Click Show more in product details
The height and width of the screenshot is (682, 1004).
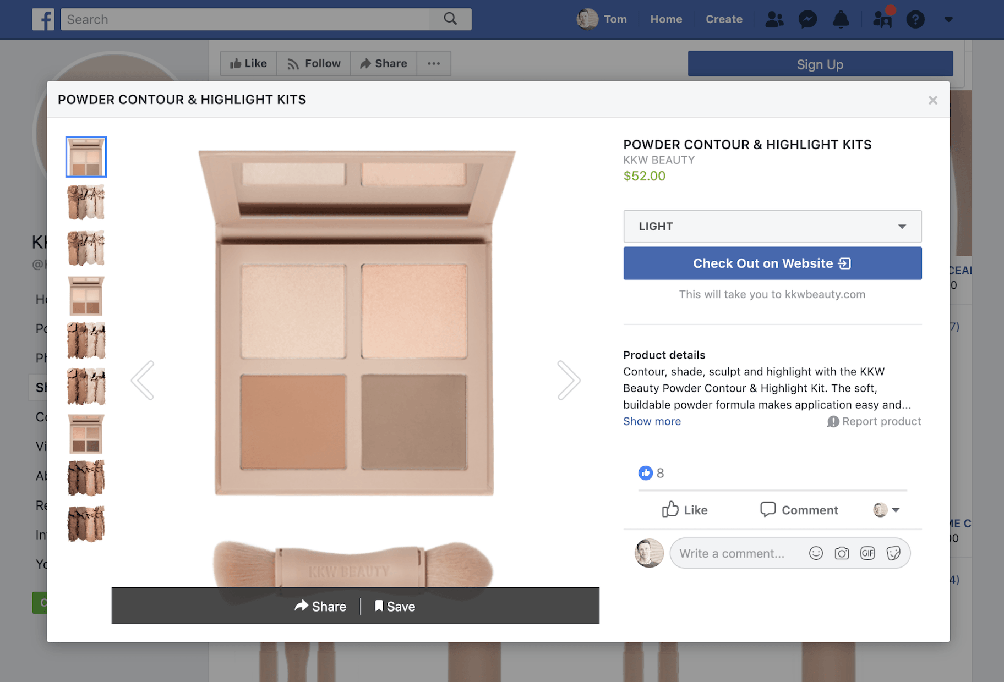[x=652, y=421]
